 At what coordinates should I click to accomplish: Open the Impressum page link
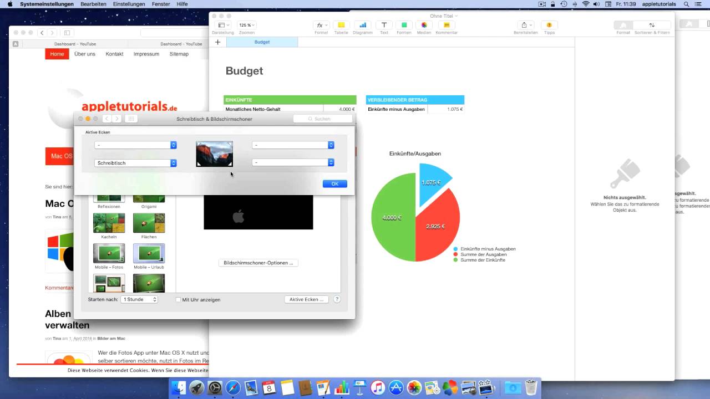[146, 54]
